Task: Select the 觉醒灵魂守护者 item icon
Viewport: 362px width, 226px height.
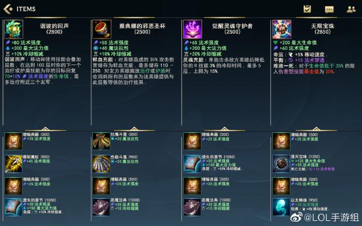Action: (193, 29)
